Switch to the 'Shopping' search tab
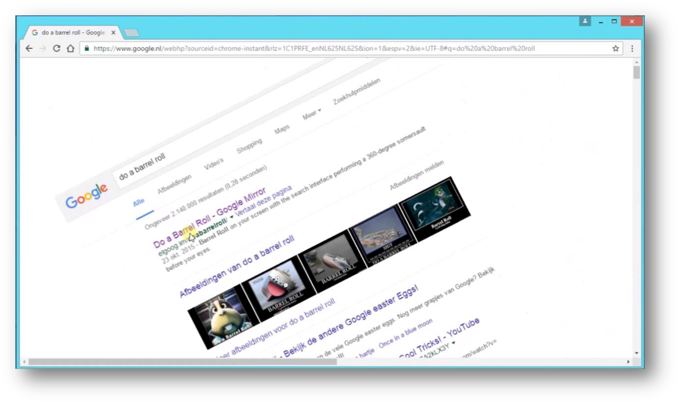The image size is (678, 402). point(249,146)
